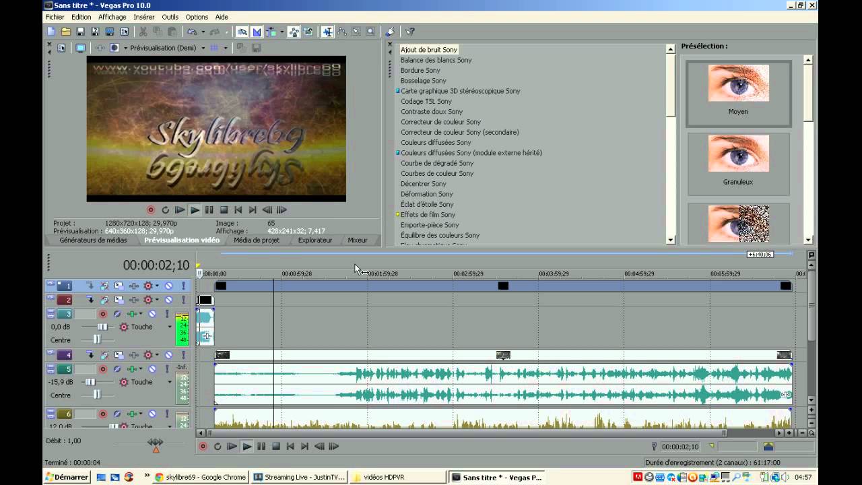
Task: Open the Edition menu
Action: pos(81,17)
